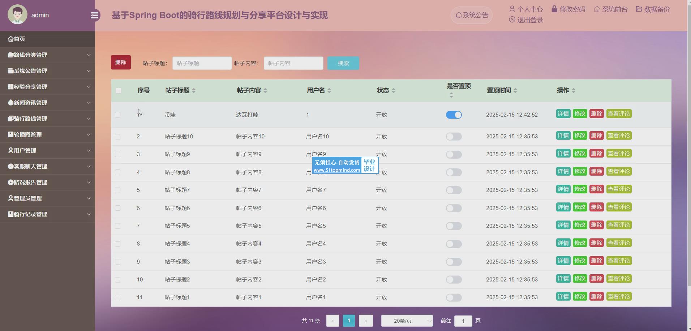The width and height of the screenshot is (691, 331).
Task: Click the admin avatar image
Action: tap(17, 14)
